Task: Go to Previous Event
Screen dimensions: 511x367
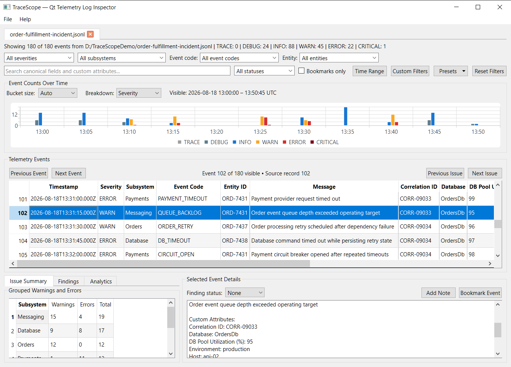Action: [x=29, y=173]
